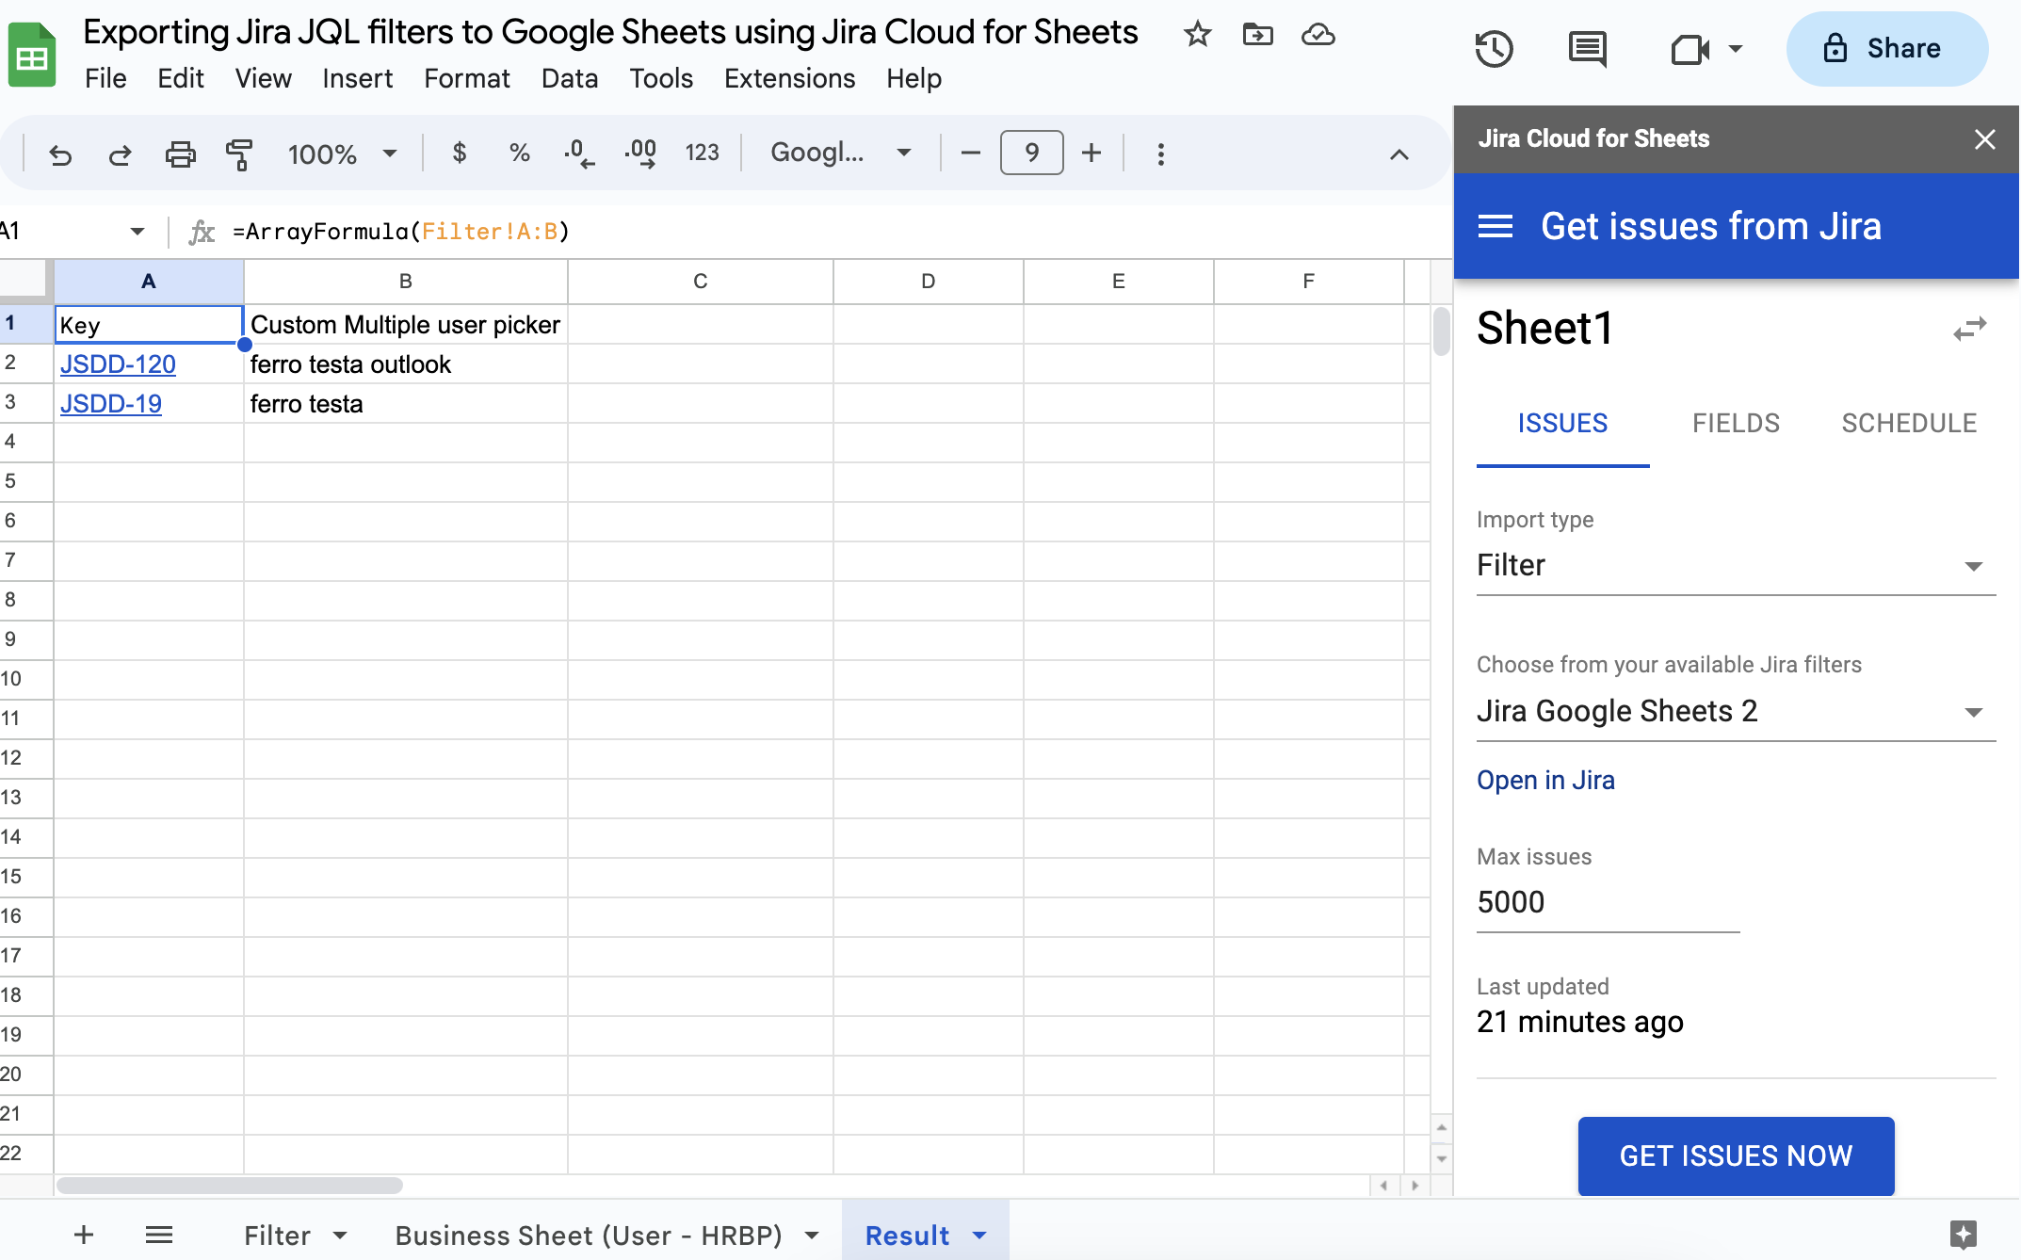
Task: Hide the menus with collapse arrow
Action: pyautogui.click(x=1399, y=154)
